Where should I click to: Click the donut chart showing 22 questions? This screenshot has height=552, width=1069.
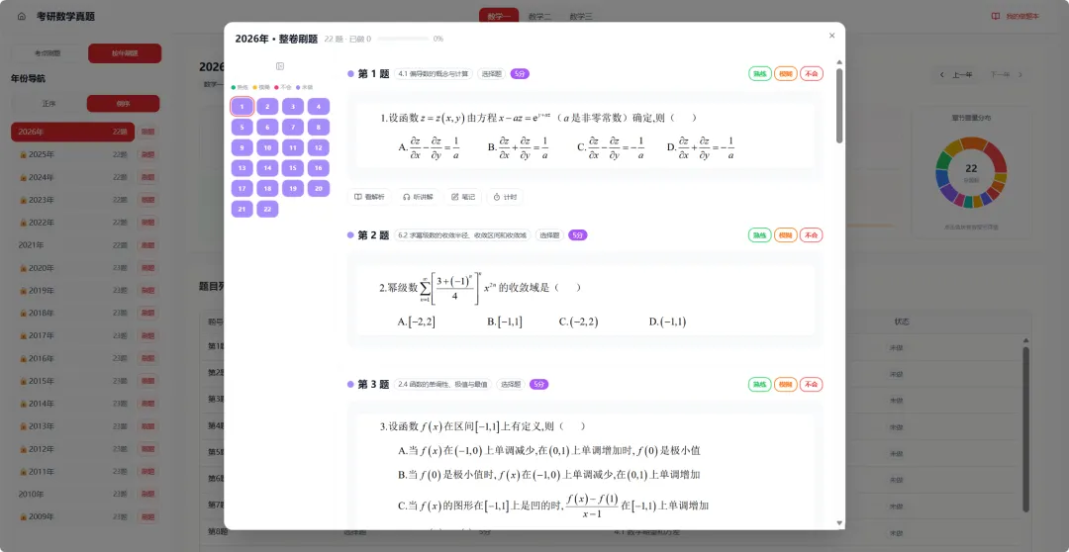[971, 173]
